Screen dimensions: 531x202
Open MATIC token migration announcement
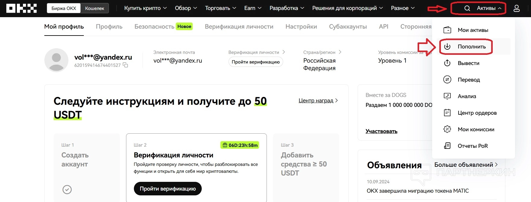[418, 191]
